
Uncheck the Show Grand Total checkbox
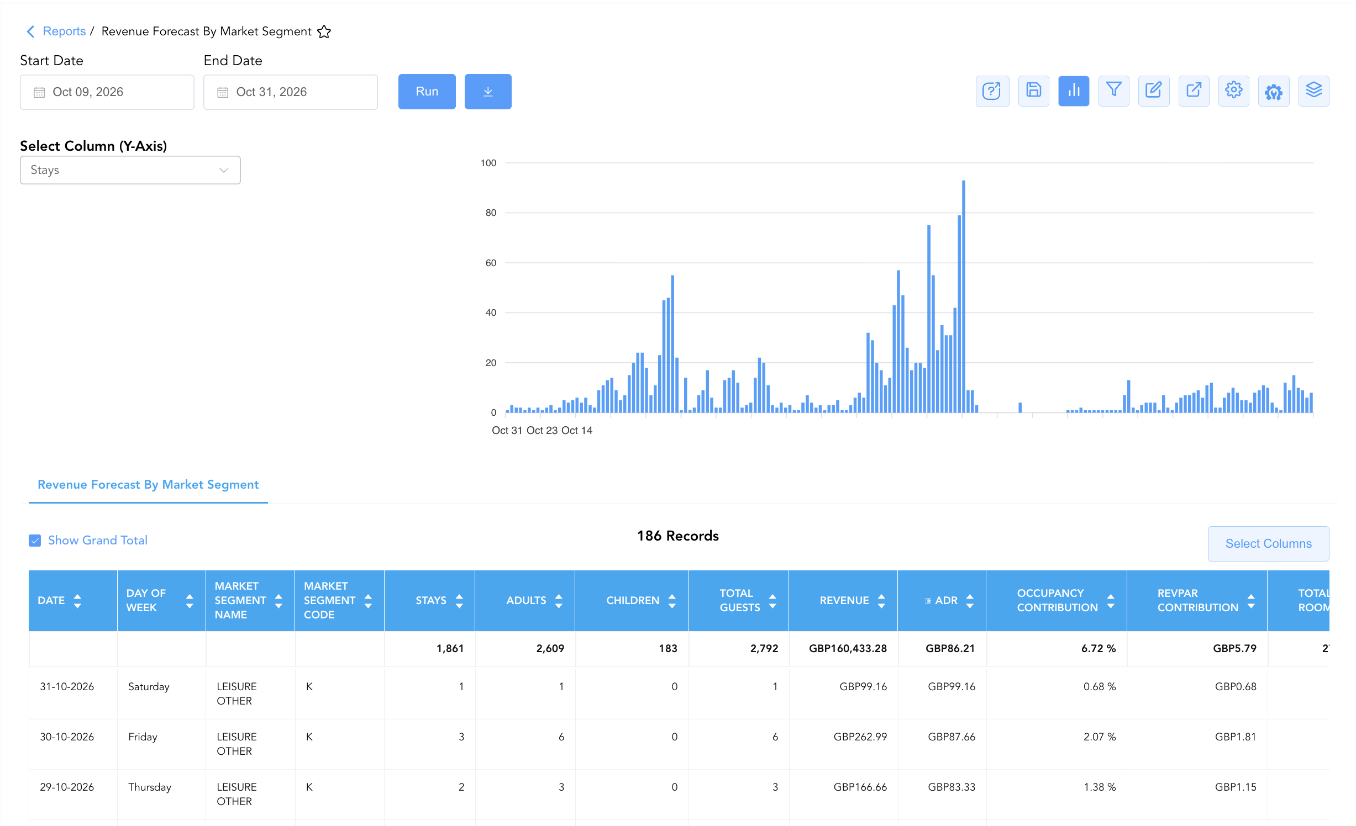[35, 541]
